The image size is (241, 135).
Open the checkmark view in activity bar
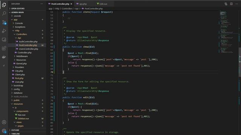click(x=4, y=66)
